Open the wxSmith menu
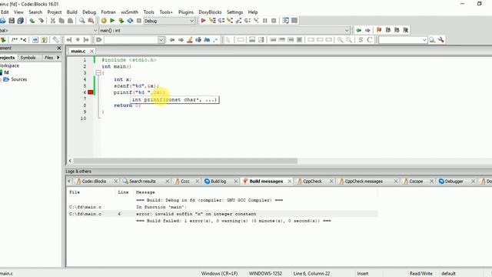Viewport: 492px width, 277px height. 130,12
